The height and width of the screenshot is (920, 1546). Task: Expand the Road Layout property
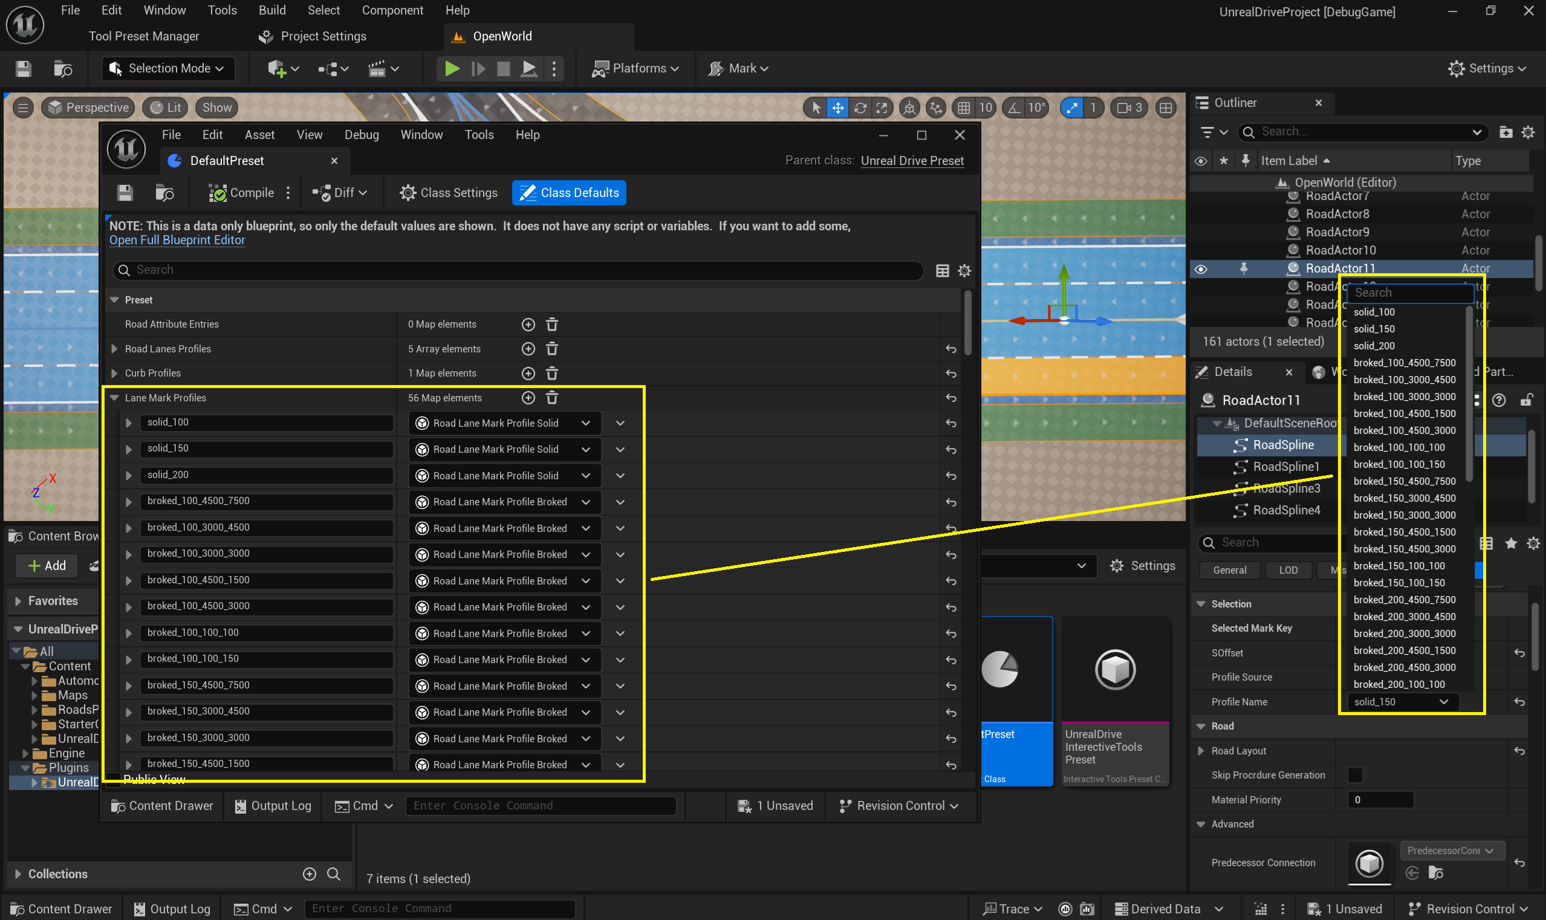pyautogui.click(x=1201, y=751)
